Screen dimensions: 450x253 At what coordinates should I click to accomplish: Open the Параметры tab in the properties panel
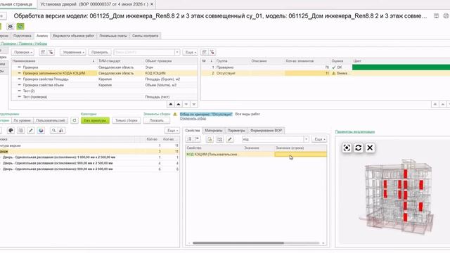click(236, 131)
